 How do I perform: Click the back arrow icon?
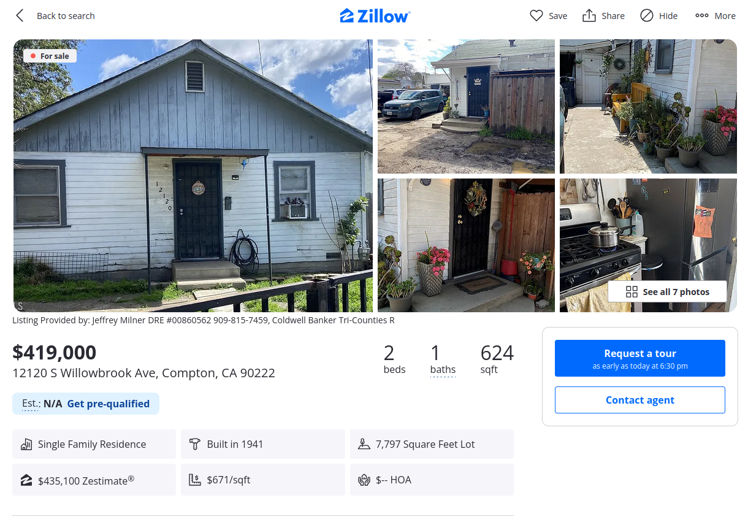[20, 16]
